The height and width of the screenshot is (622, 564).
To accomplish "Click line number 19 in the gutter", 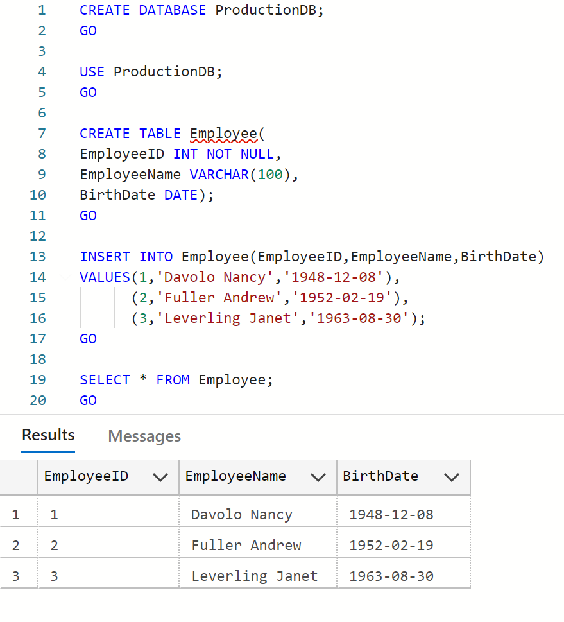I will [38, 380].
